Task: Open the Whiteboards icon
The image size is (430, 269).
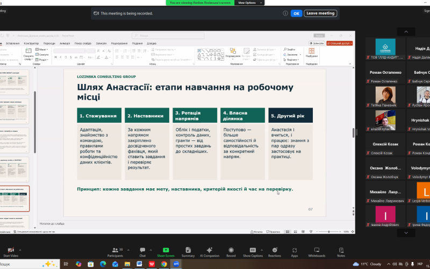Action: click(317, 250)
